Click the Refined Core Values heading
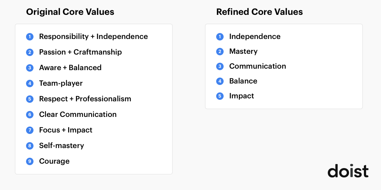Viewport: 381px width, 190px height. point(259,12)
